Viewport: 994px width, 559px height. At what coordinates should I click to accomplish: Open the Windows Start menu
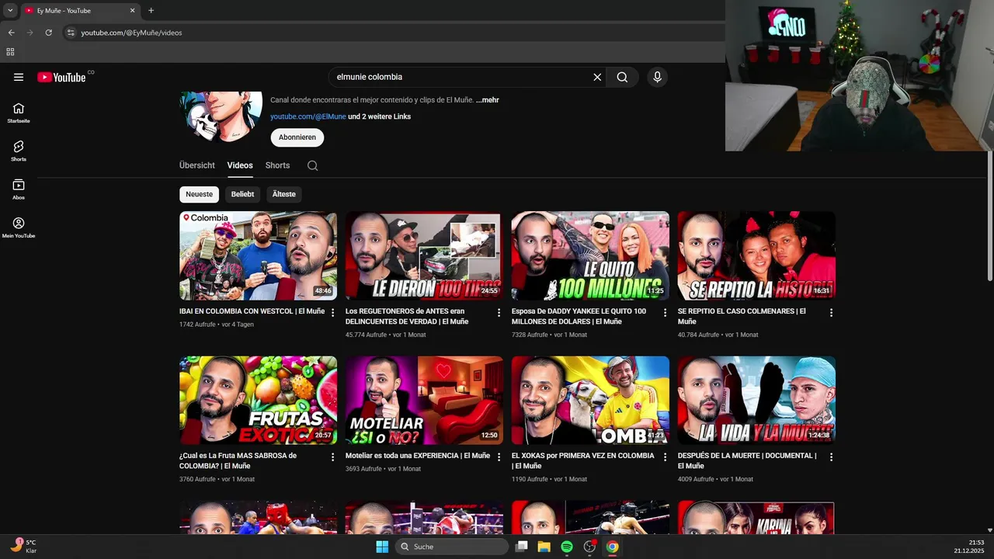[382, 547]
